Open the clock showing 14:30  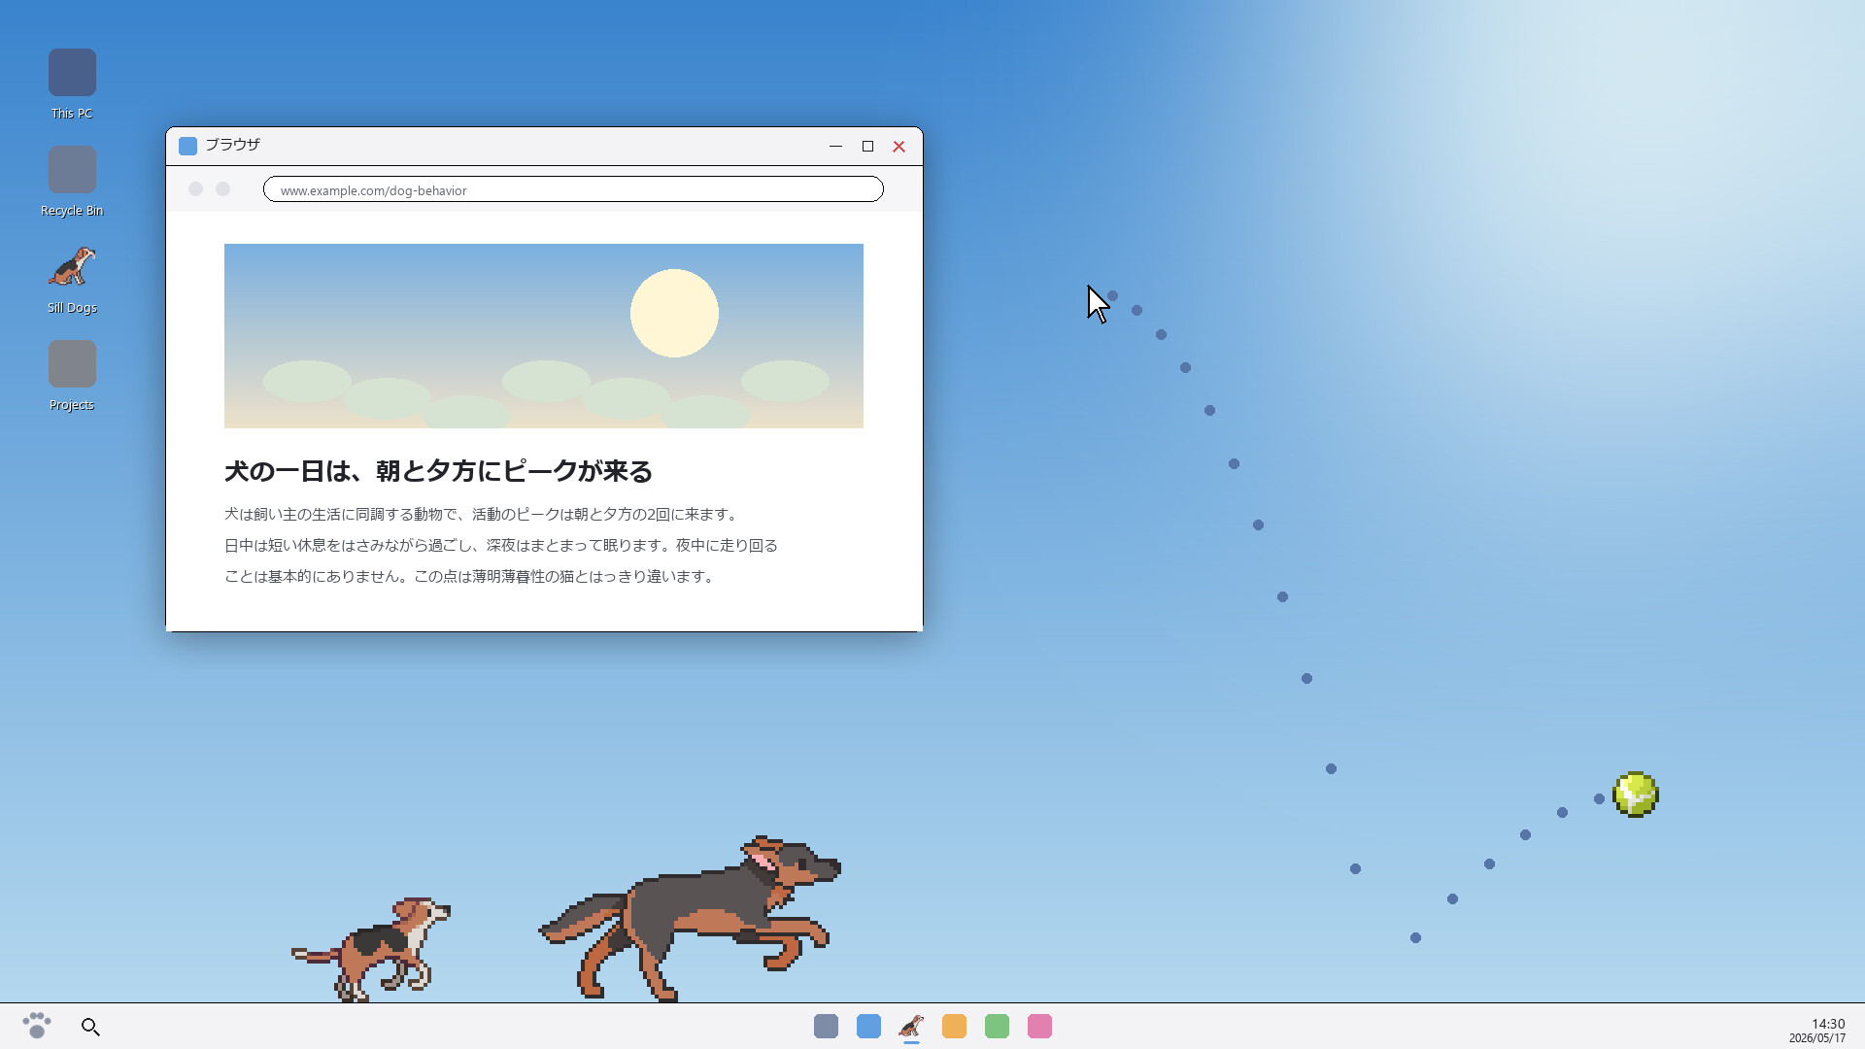coord(1828,1024)
